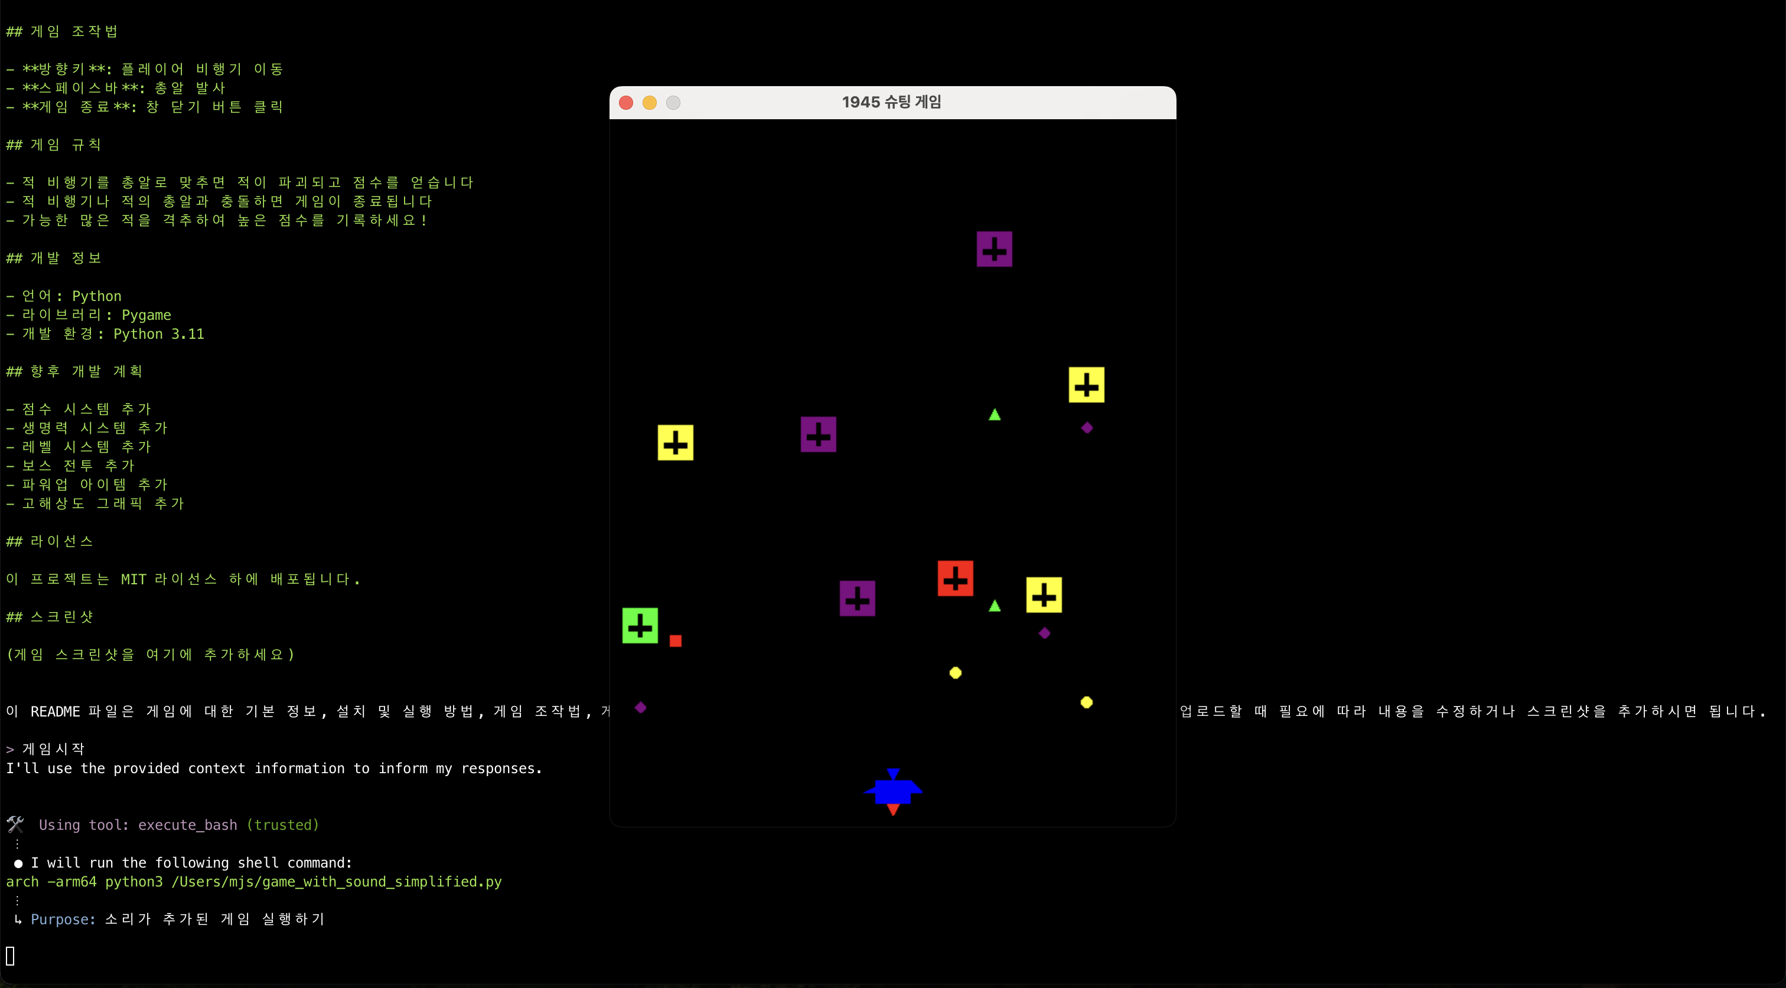Image resolution: width=1786 pixels, height=988 pixels.
Task: Click the red plus enemy square
Action: click(954, 578)
